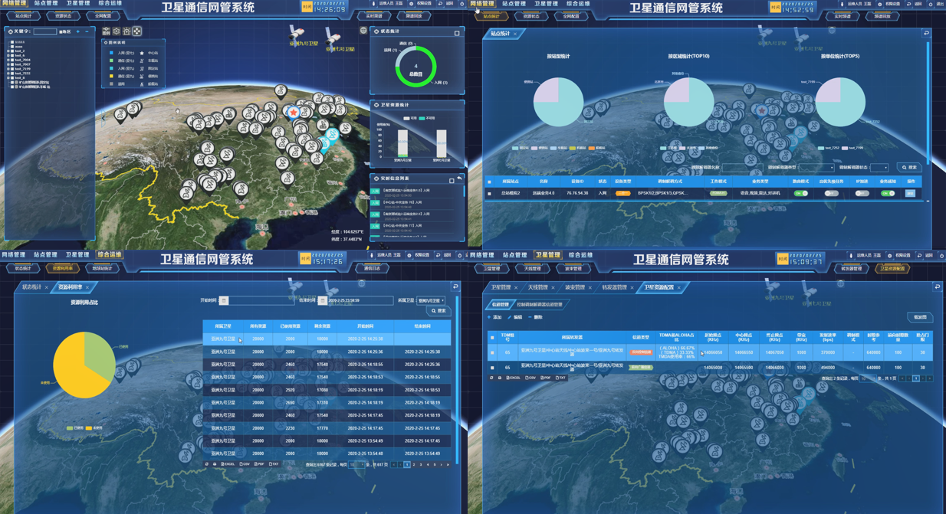Viewport: 946px width, 514px height.
Task: Tick the 地区 checkbox beside the keyword field
Action: [61, 31]
